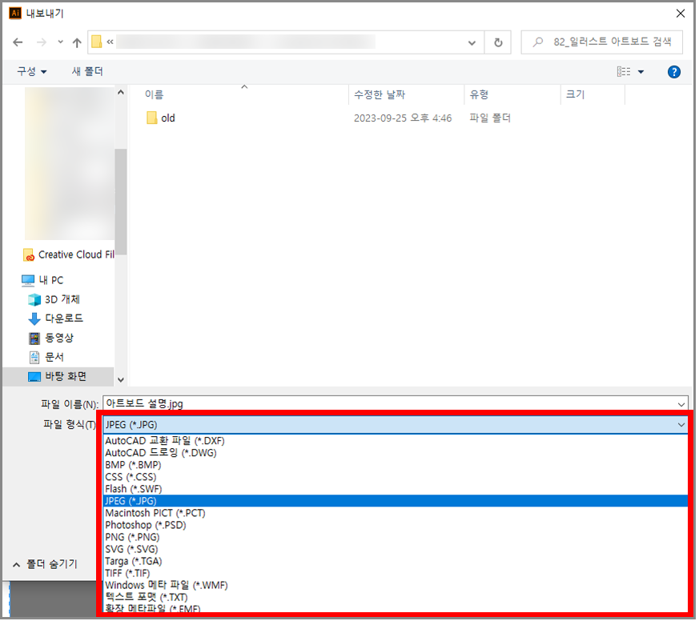Open 다운로드 in the navigation pane

[63, 319]
